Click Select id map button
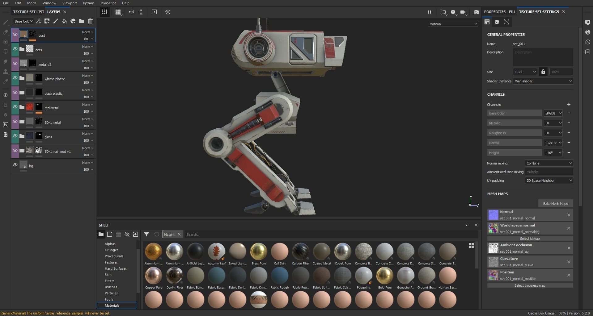This screenshot has height=316, width=593. (530, 239)
